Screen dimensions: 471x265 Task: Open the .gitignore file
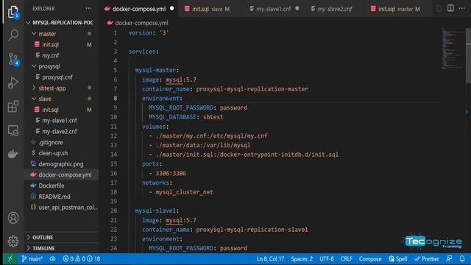pyautogui.click(x=62, y=142)
